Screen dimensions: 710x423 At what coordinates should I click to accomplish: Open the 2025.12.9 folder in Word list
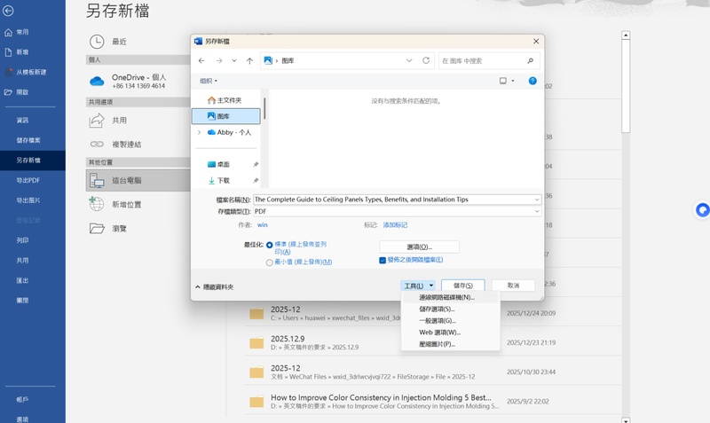click(432, 342)
